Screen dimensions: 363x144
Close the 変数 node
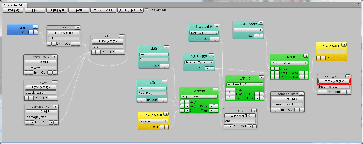(x=165, y=81)
